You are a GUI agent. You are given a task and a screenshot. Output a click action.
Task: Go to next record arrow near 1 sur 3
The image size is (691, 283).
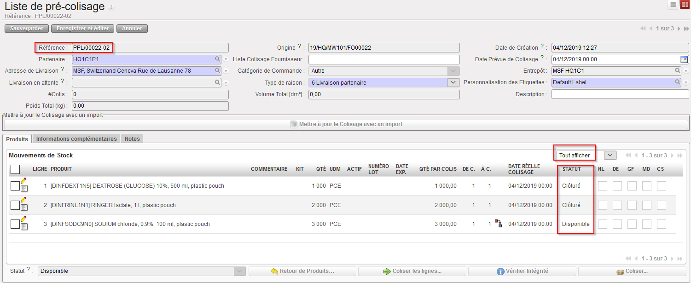(679, 29)
